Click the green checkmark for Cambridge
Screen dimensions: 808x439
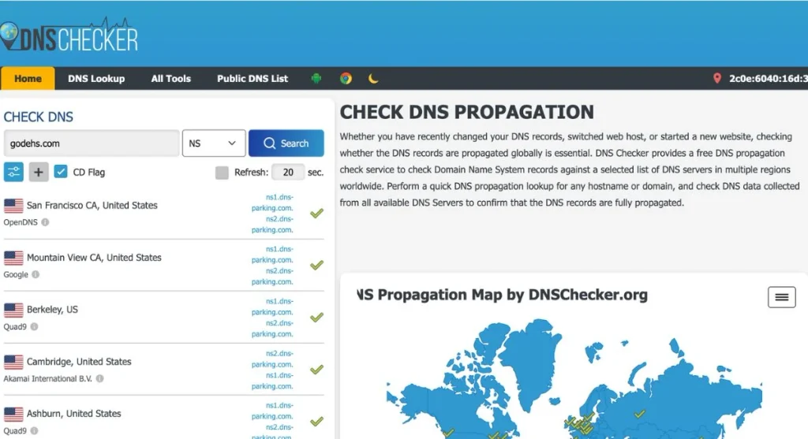point(316,370)
